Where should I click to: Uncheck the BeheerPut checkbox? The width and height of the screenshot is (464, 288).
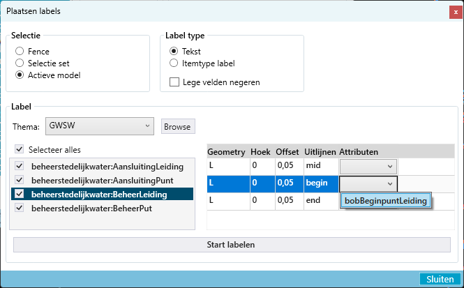click(20, 208)
